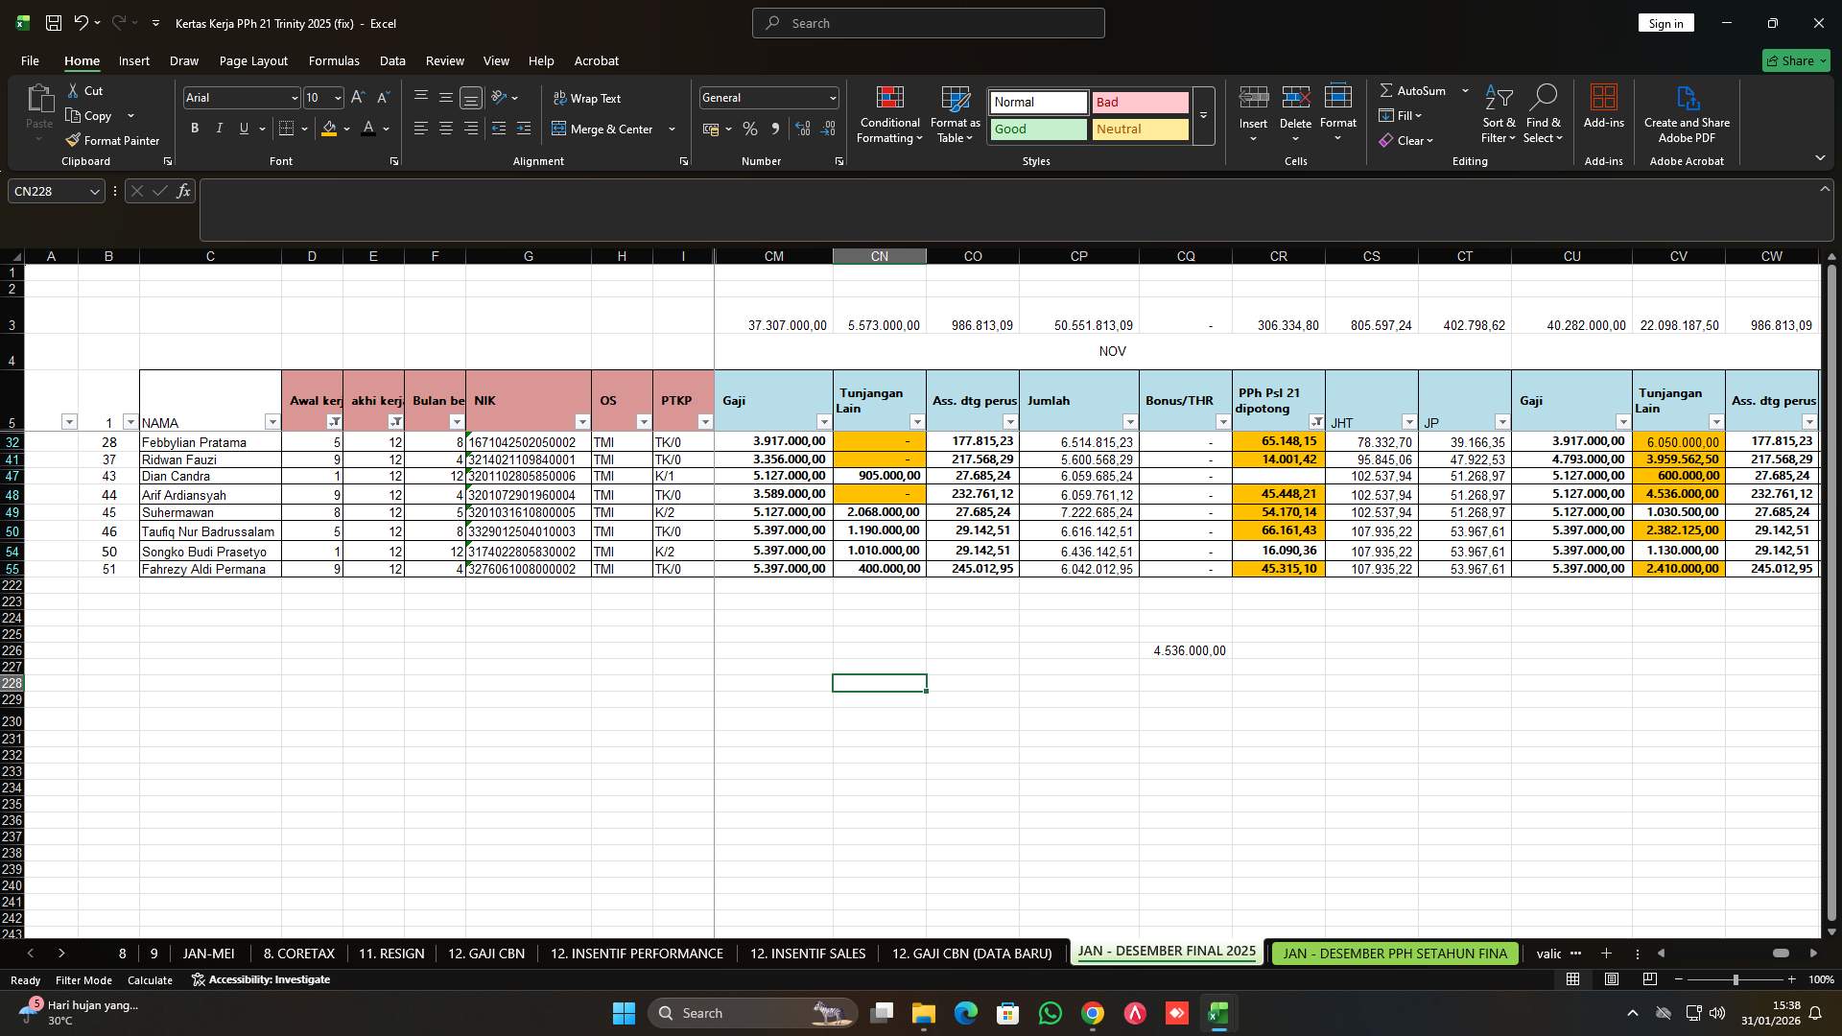Click inside the Name Box showing CN228

click(x=48, y=191)
